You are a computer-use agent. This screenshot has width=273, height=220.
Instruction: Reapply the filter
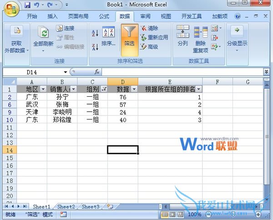pos(154,37)
